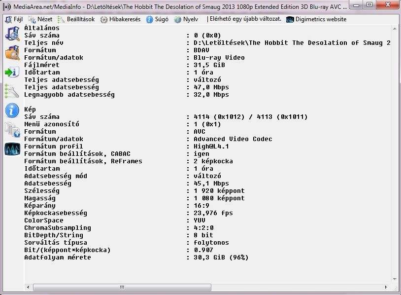Click the Digimetrics logo icon in menu bar
Image resolution: width=401 pixels, height=295 pixels.
point(290,19)
